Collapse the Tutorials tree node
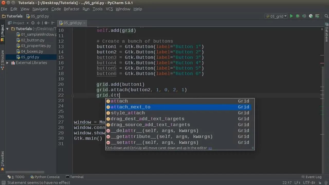329x185 pixels. point(7,29)
